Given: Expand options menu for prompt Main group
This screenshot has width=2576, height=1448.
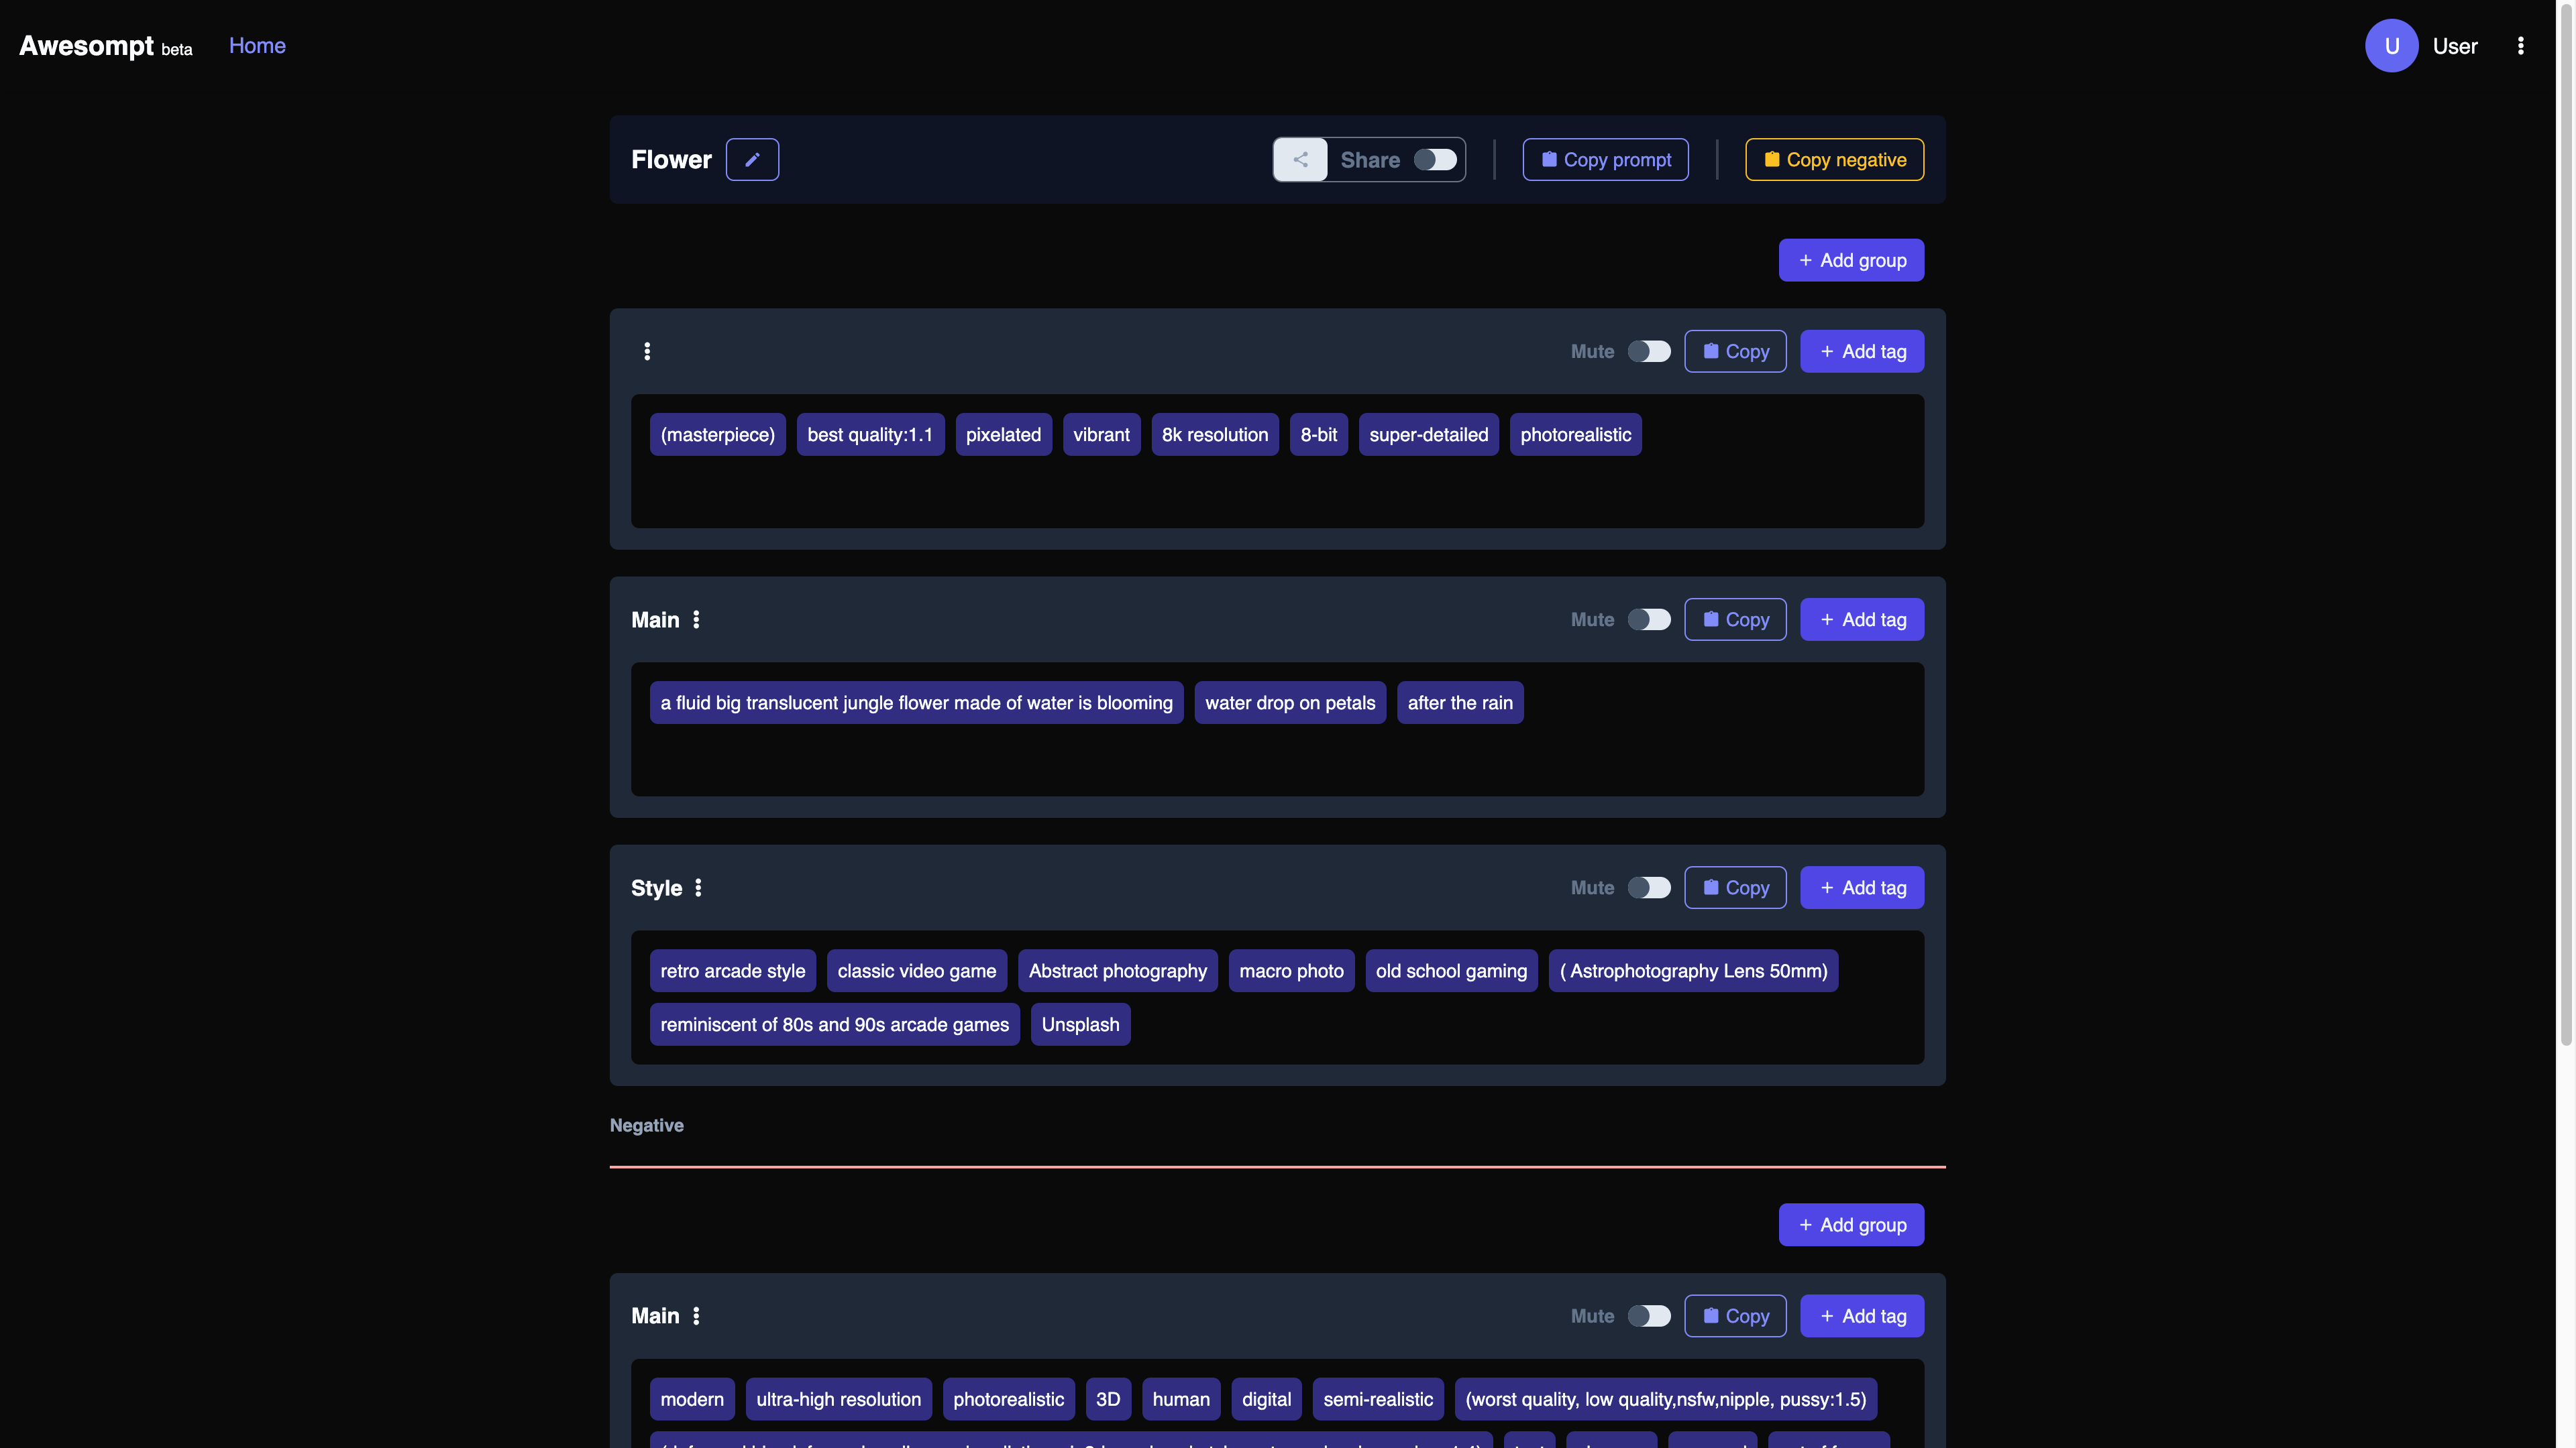Looking at the screenshot, I should click(696, 619).
